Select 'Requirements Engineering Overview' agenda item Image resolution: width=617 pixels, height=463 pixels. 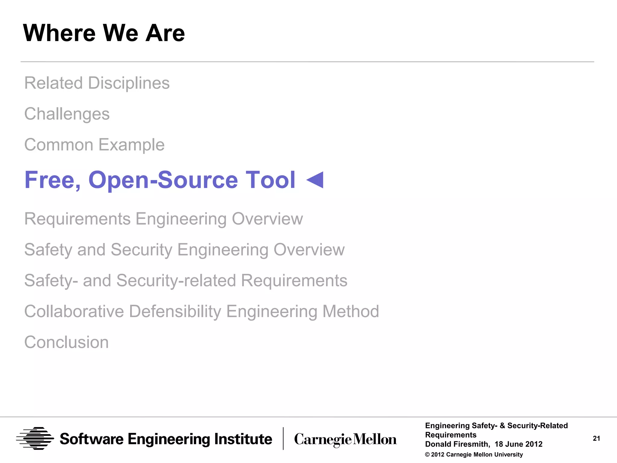coord(164,219)
